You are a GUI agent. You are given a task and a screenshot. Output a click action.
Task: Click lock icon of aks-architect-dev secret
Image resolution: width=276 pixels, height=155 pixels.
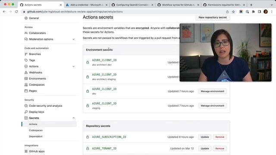pyautogui.click(x=88, y=62)
